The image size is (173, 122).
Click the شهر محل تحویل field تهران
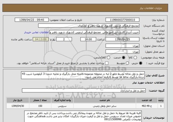[x=122, y=52]
